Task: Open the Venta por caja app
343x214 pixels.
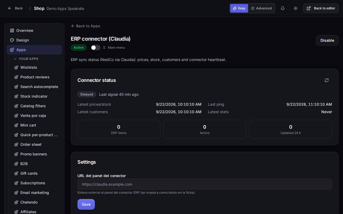Action: pyautogui.click(x=36, y=116)
